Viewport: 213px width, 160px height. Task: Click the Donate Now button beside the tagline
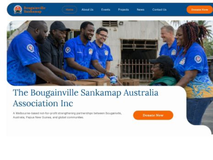tap(153, 115)
